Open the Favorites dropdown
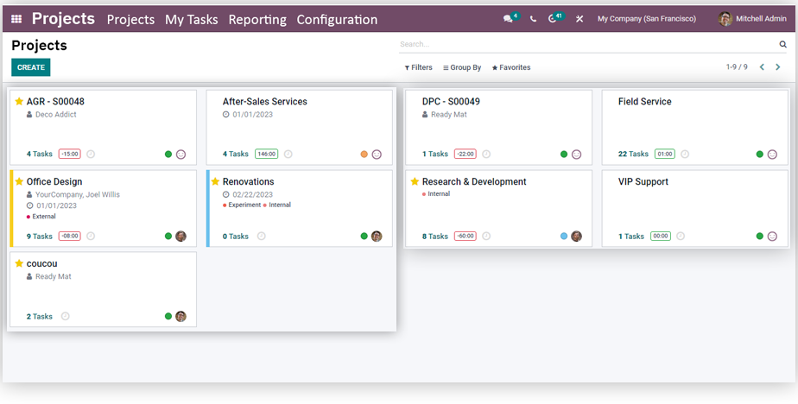The image size is (798, 404). [x=511, y=67]
